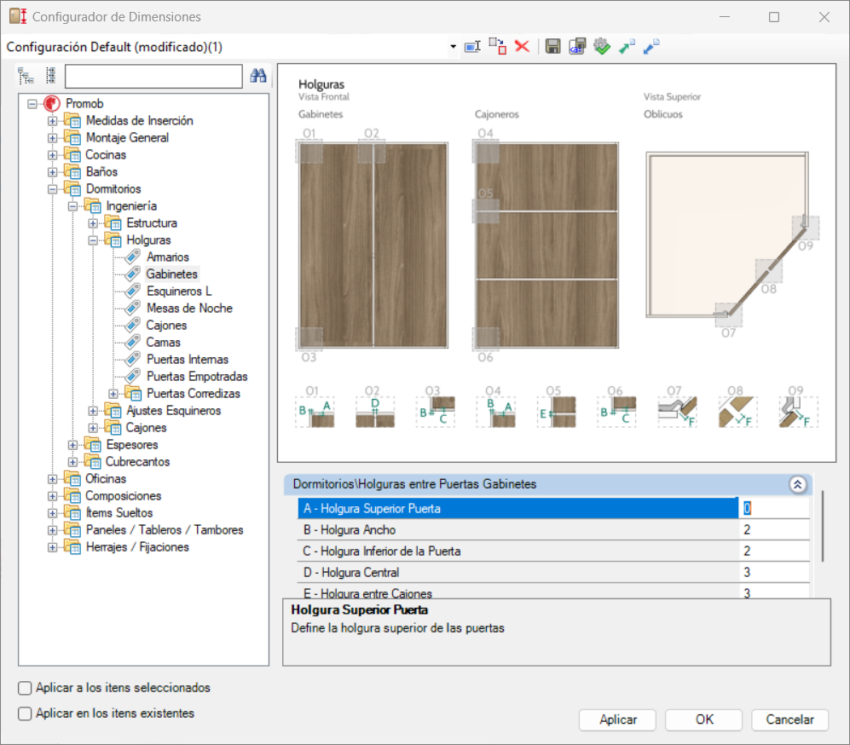Select Puertas Internas tree item

(x=187, y=360)
